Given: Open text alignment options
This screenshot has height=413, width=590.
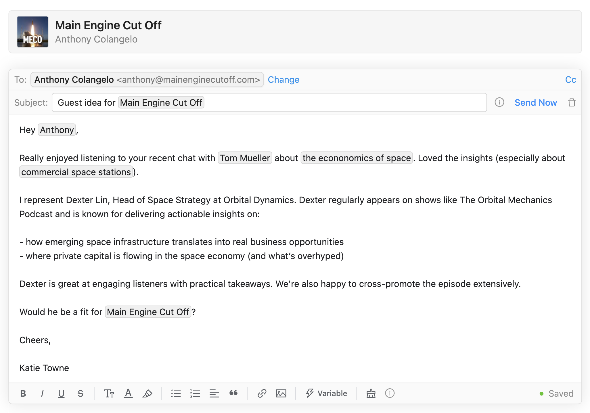Looking at the screenshot, I should click(x=214, y=393).
